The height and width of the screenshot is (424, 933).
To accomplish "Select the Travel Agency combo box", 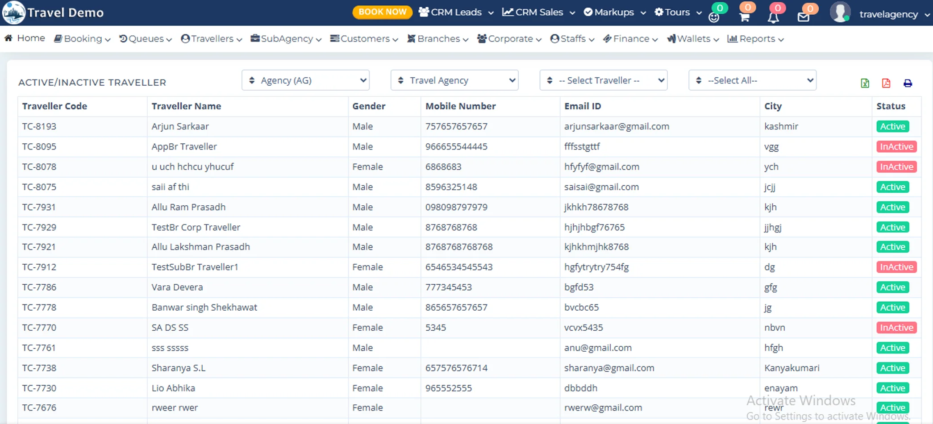I will 454,80.
